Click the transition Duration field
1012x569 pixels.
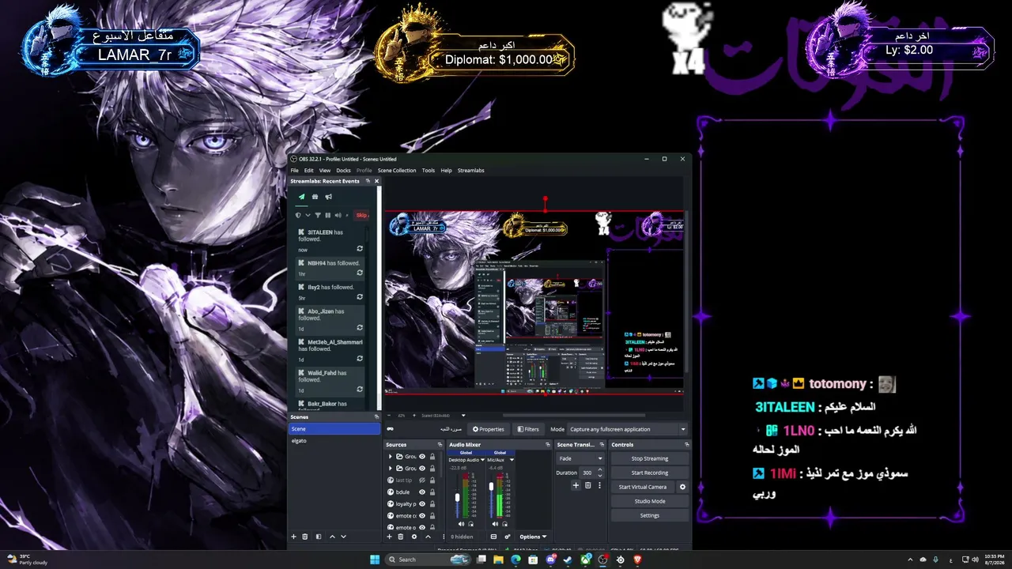pos(591,473)
